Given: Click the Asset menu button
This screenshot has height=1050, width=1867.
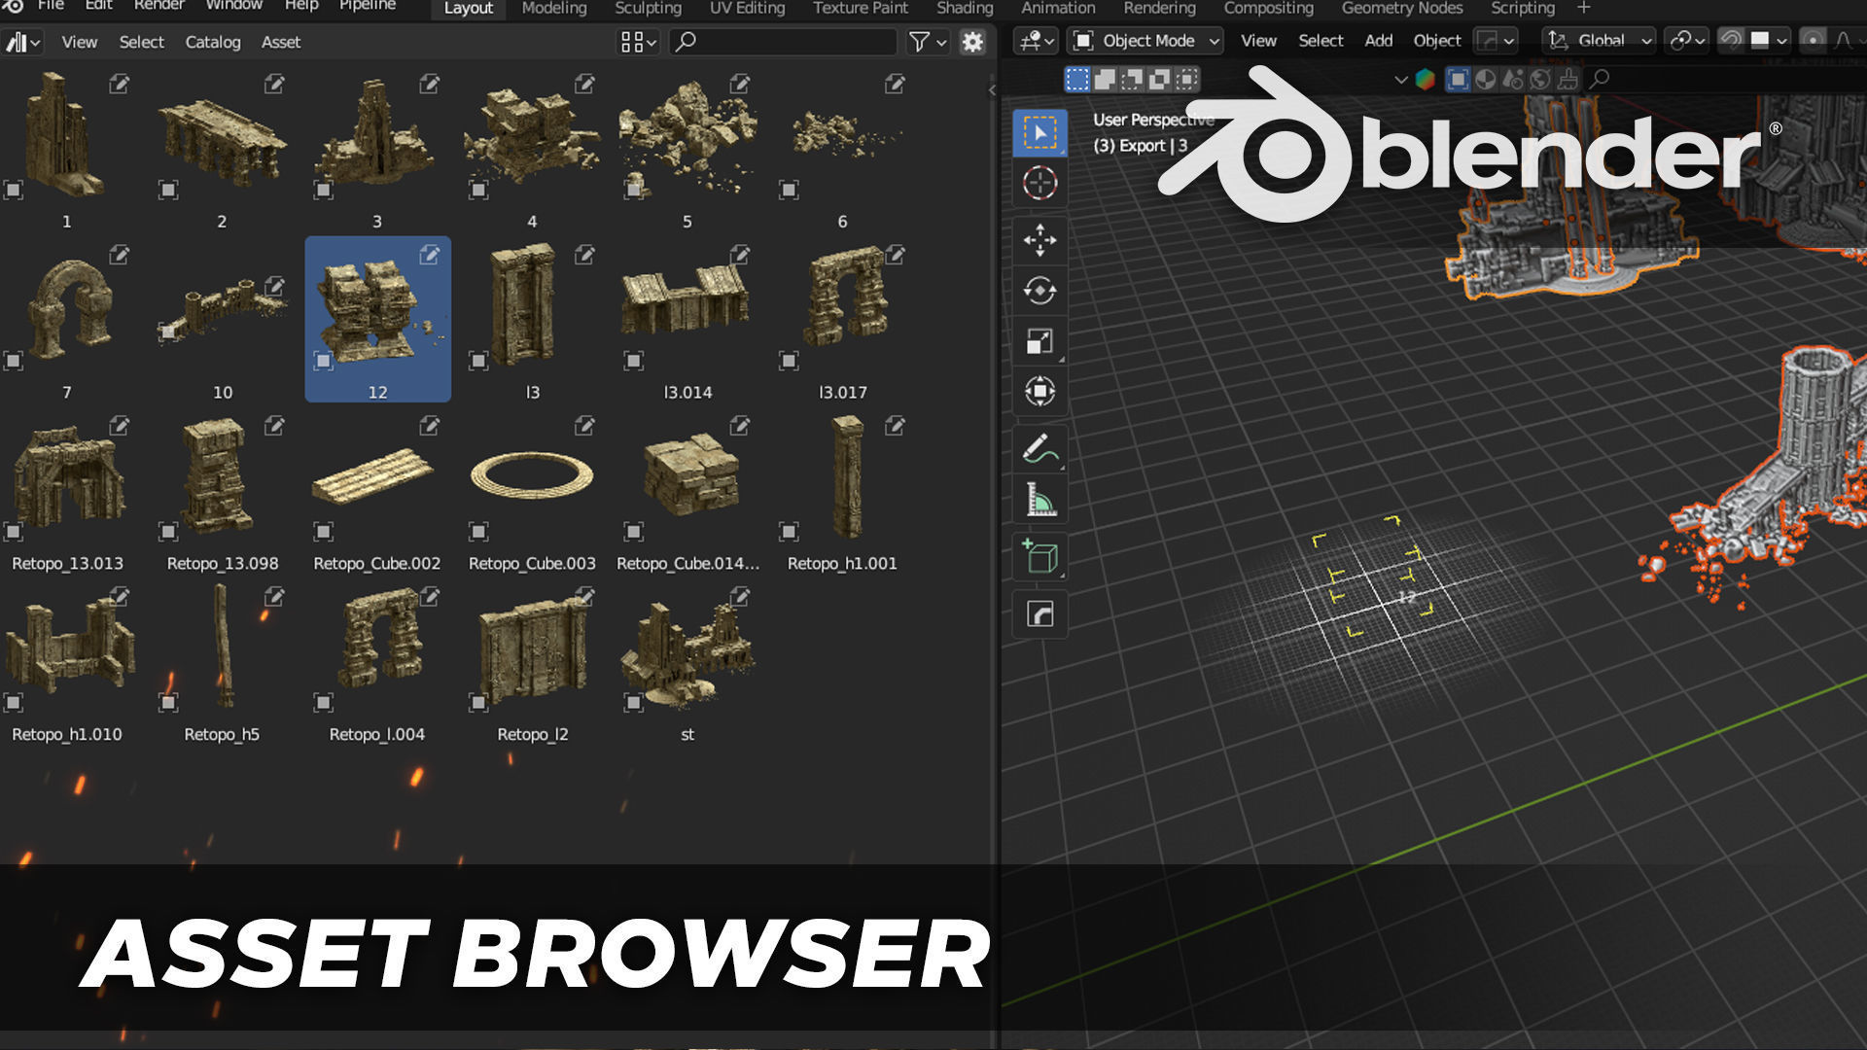Looking at the screenshot, I should coord(281,42).
